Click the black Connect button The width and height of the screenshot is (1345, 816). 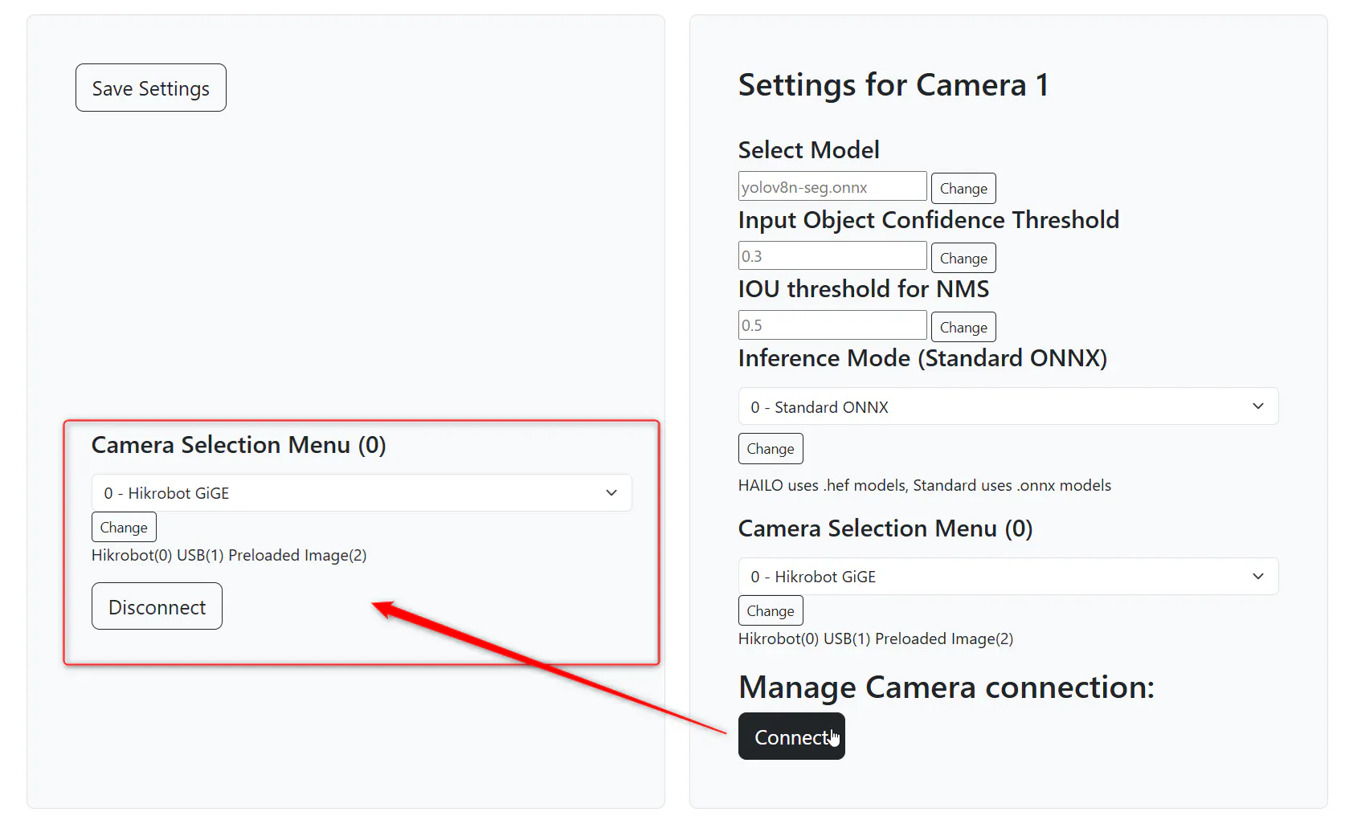click(791, 736)
